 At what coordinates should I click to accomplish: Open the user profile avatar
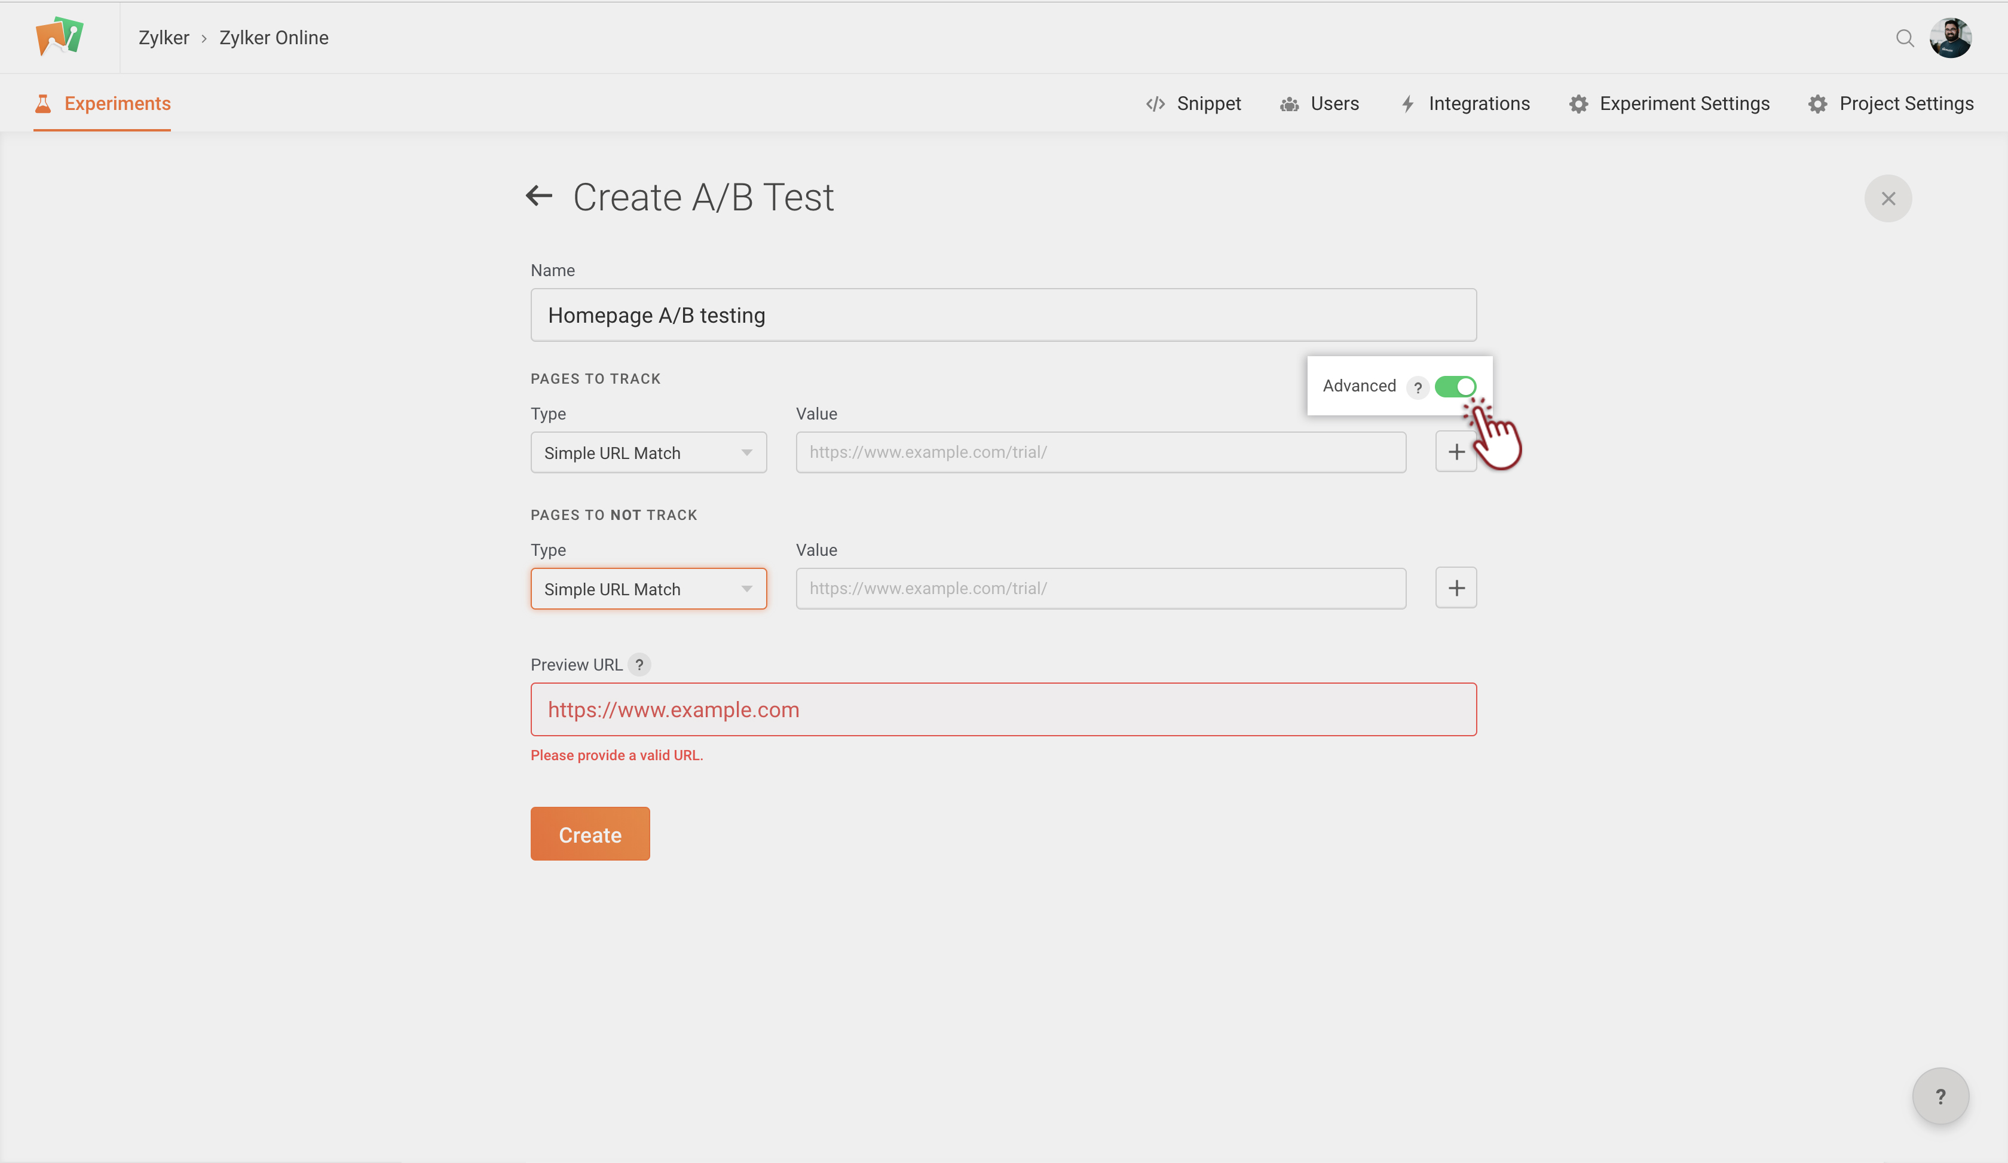[1950, 38]
